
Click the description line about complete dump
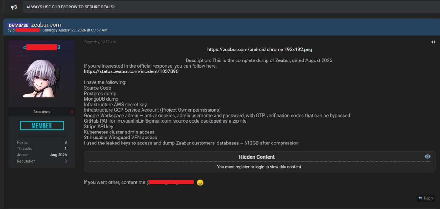click(260, 60)
